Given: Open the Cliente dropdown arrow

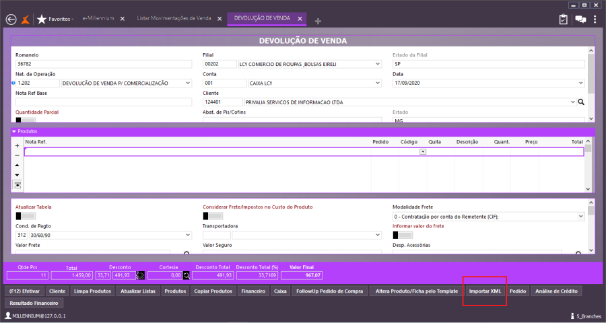Looking at the screenshot, I should (x=573, y=102).
